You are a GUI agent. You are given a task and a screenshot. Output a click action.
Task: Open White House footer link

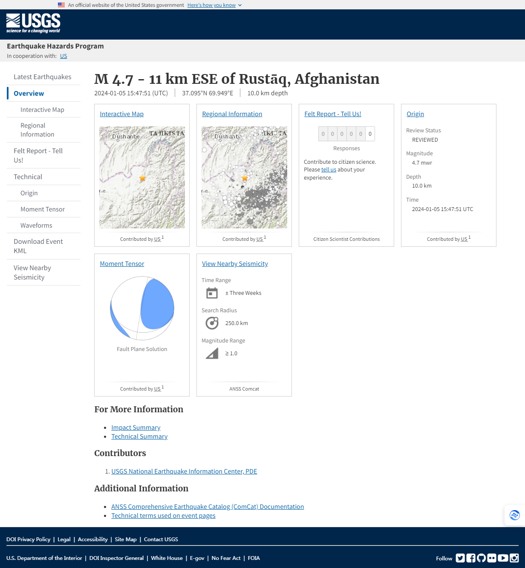coord(167,558)
